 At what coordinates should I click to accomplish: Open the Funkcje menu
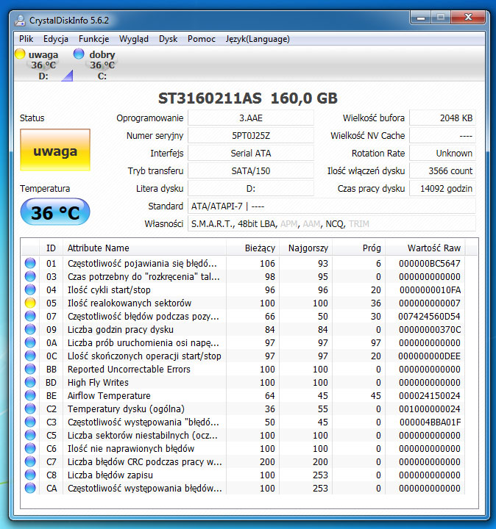pos(93,39)
